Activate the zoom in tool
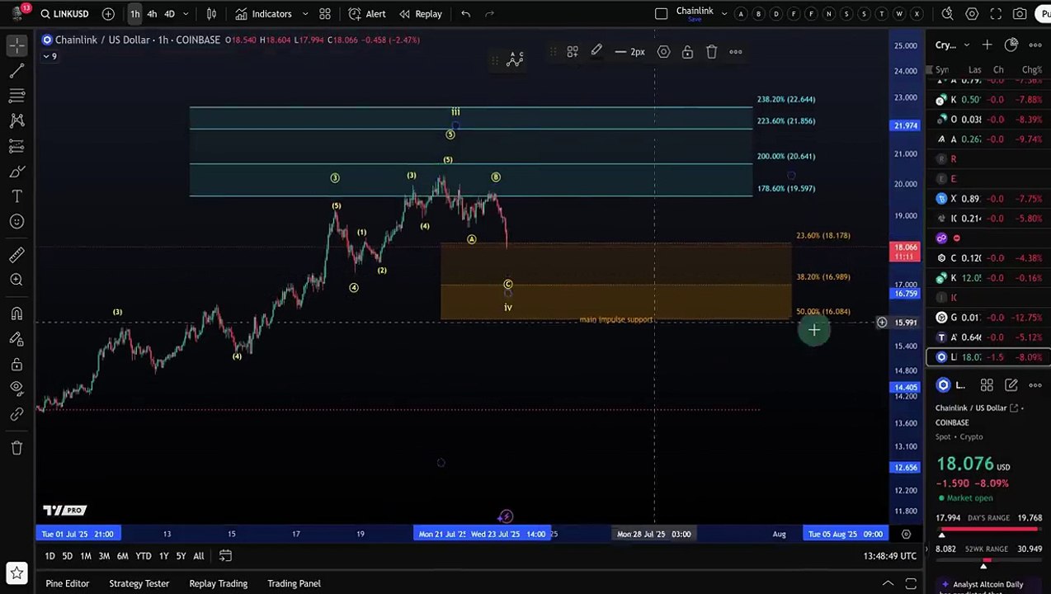 tap(16, 280)
